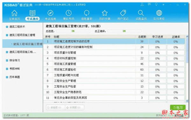The image size is (191, 120).
Task: Click 总正确率 progress bar
Action: click(124, 31)
